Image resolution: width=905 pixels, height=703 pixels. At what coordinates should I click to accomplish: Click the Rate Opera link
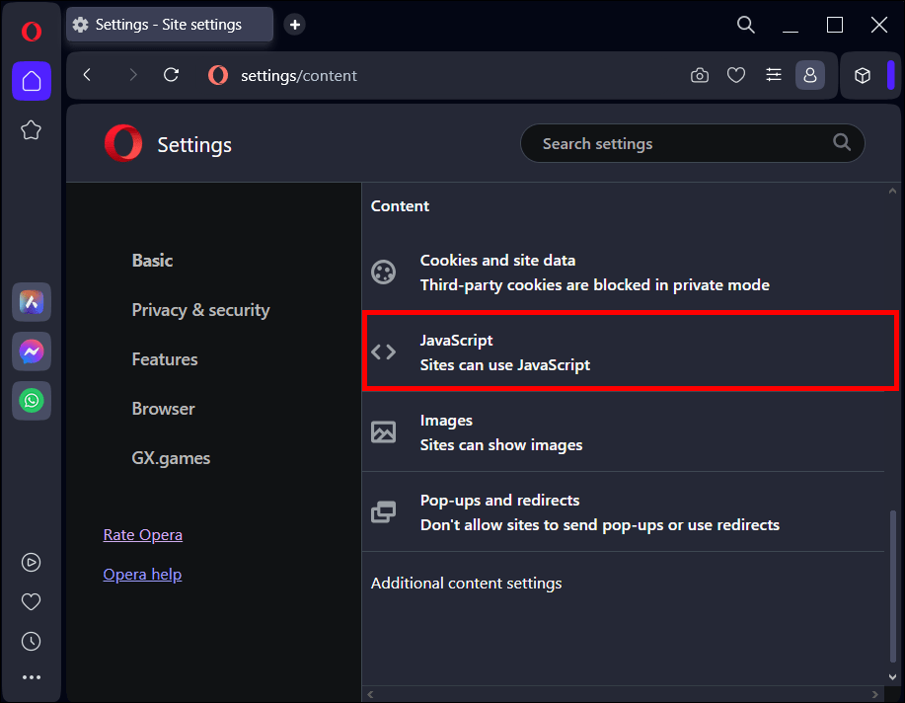pos(143,535)
